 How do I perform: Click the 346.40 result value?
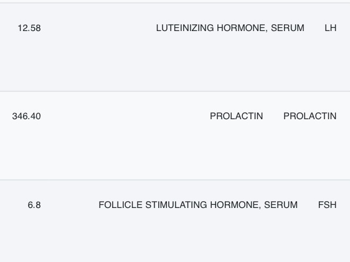27,116
